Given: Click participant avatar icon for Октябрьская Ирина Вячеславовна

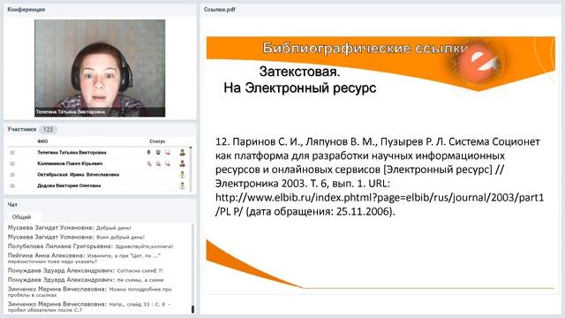Looking at the screenshot, I should (183, 175).
